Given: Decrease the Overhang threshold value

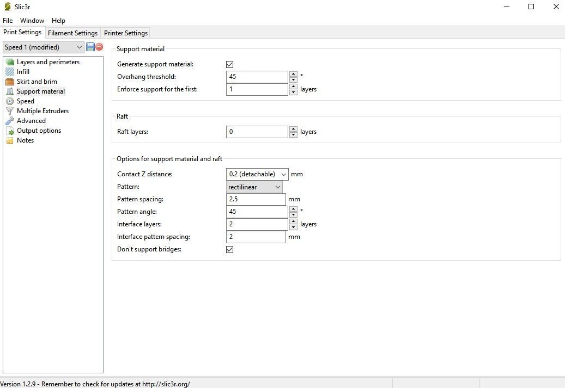Looking at the screenshot, I should click(293, 79).
